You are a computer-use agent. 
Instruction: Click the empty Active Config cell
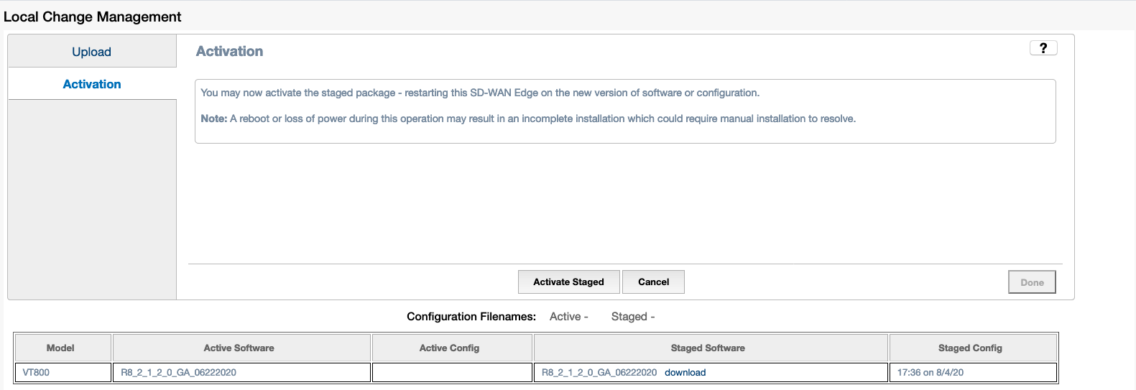coord(452,373)
